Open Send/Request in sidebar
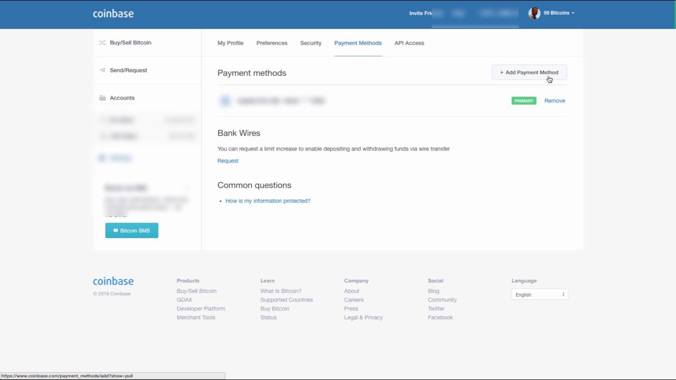 click(128, 70)
